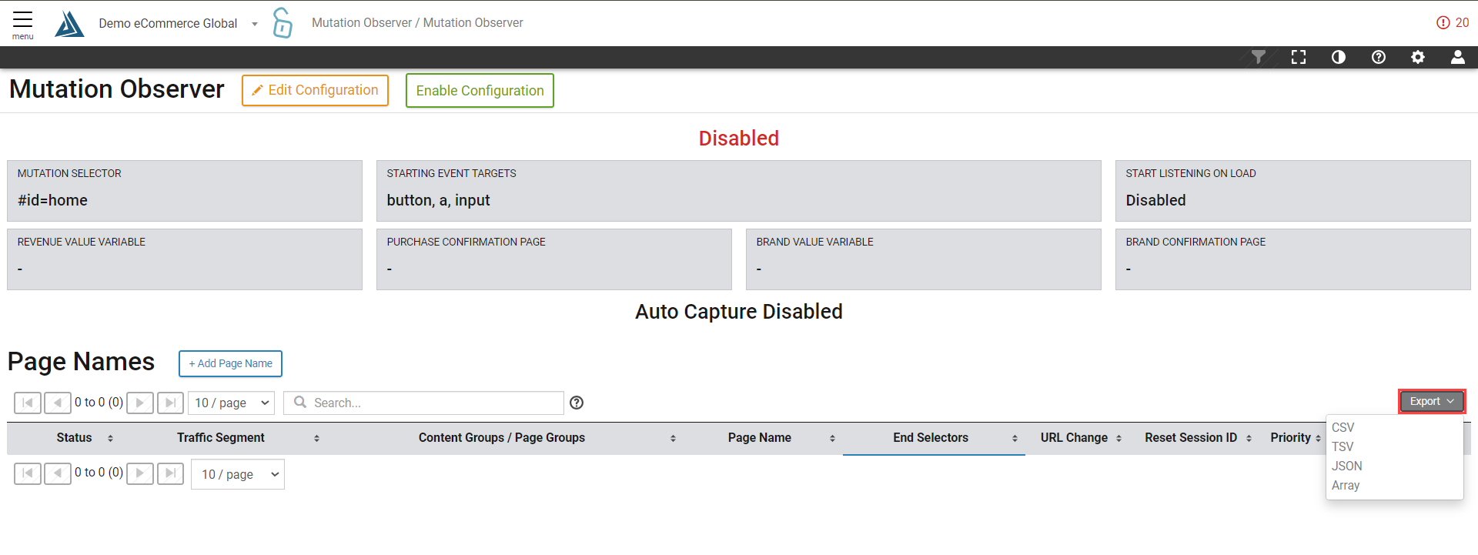Toggle fullscreen mode icon
The width and height of the screenshot is (1478, 555).
[1299, 57]
